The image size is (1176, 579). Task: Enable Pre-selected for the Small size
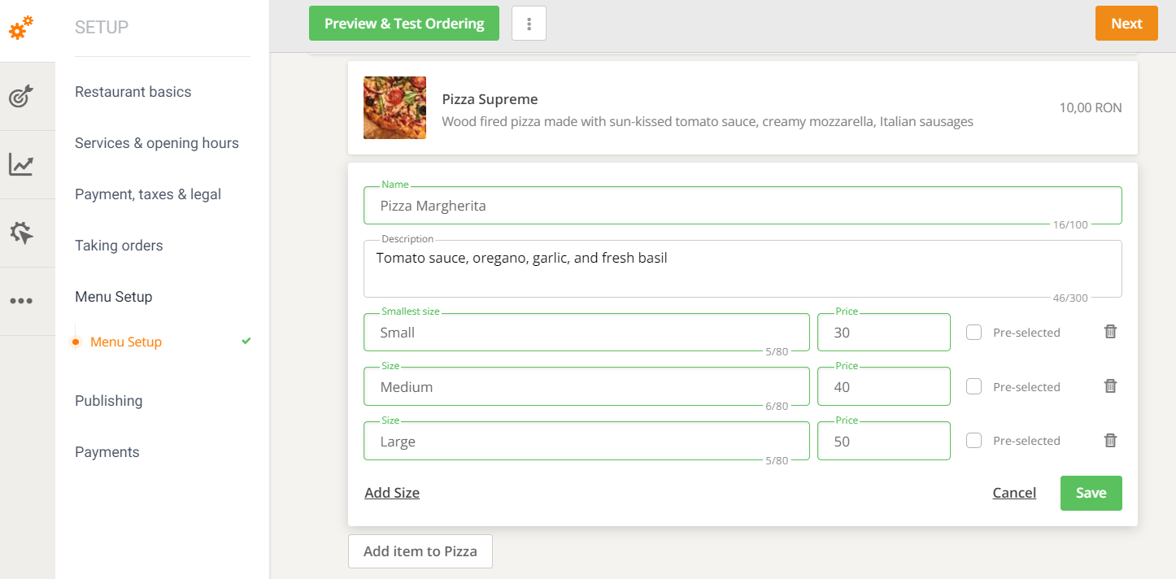pyautogui.click(x=973, y=332)
